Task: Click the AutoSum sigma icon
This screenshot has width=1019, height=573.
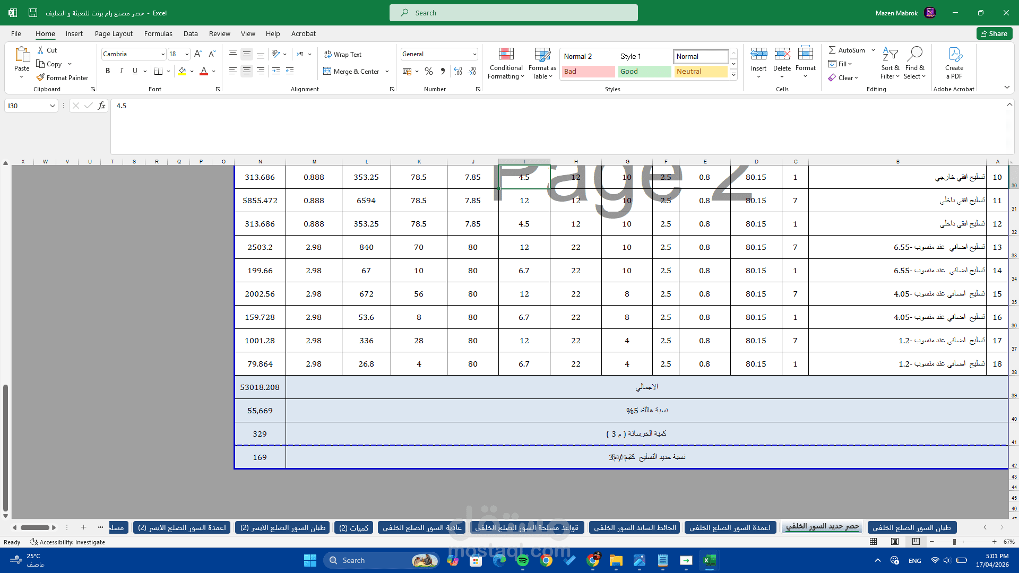Action: point(832,50)
